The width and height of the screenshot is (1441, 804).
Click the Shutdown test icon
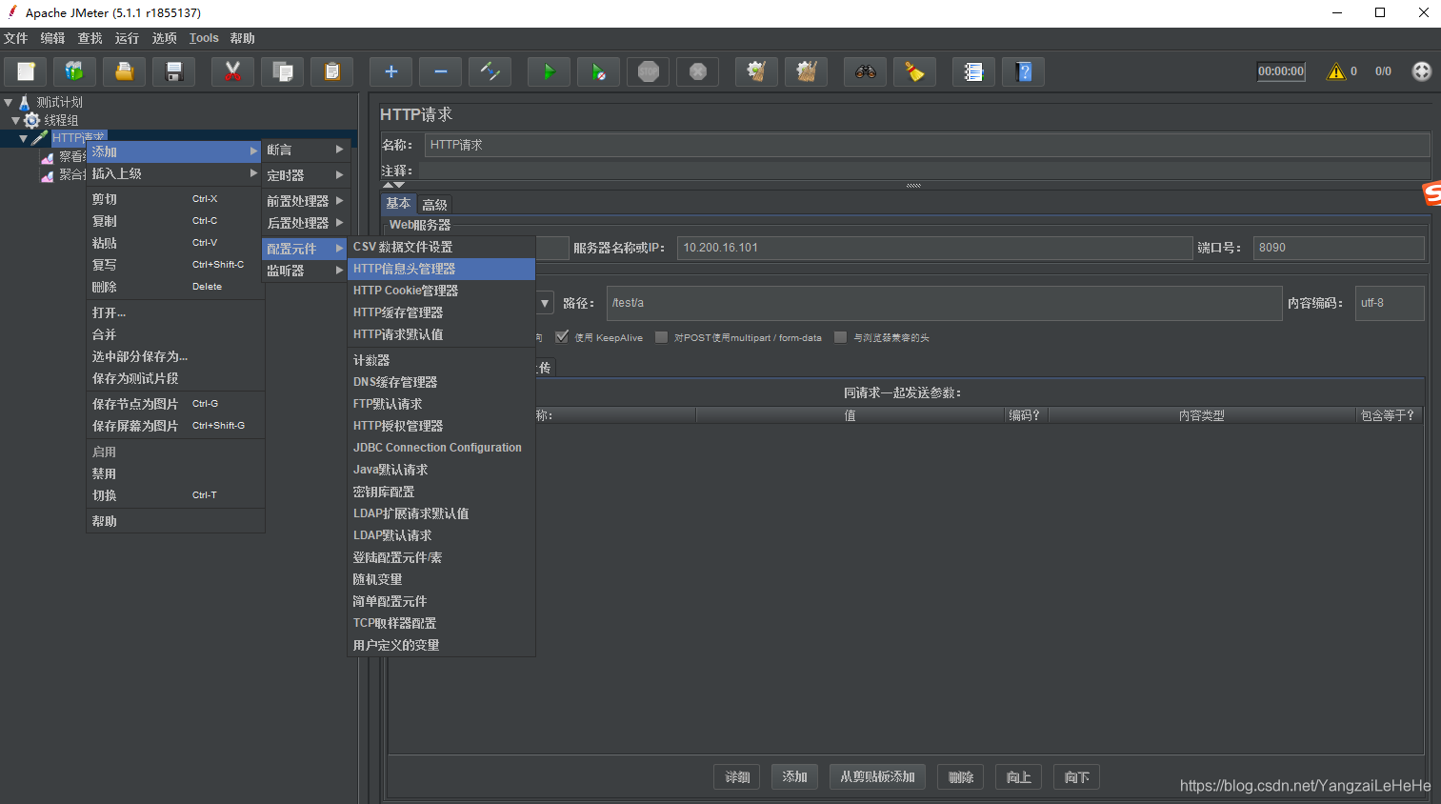(697, 71)
